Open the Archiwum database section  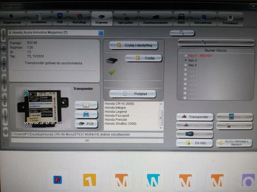(x=38, y=20)
